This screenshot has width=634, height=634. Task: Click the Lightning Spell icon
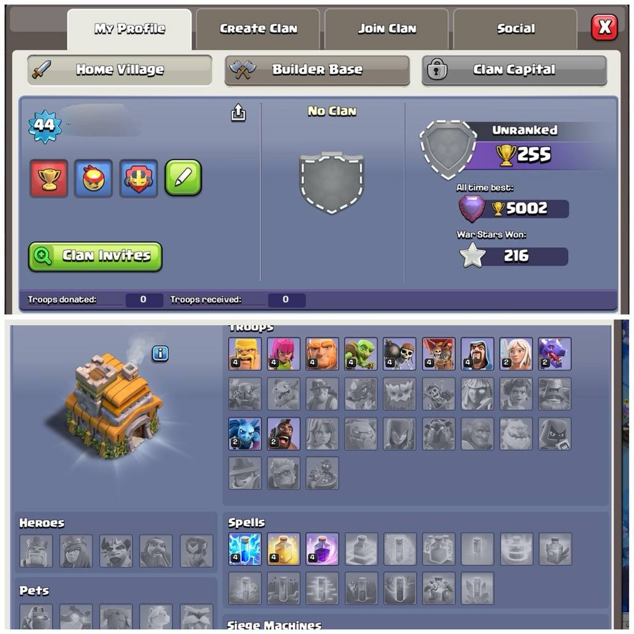pyautogui.click(x=245, y=549)
